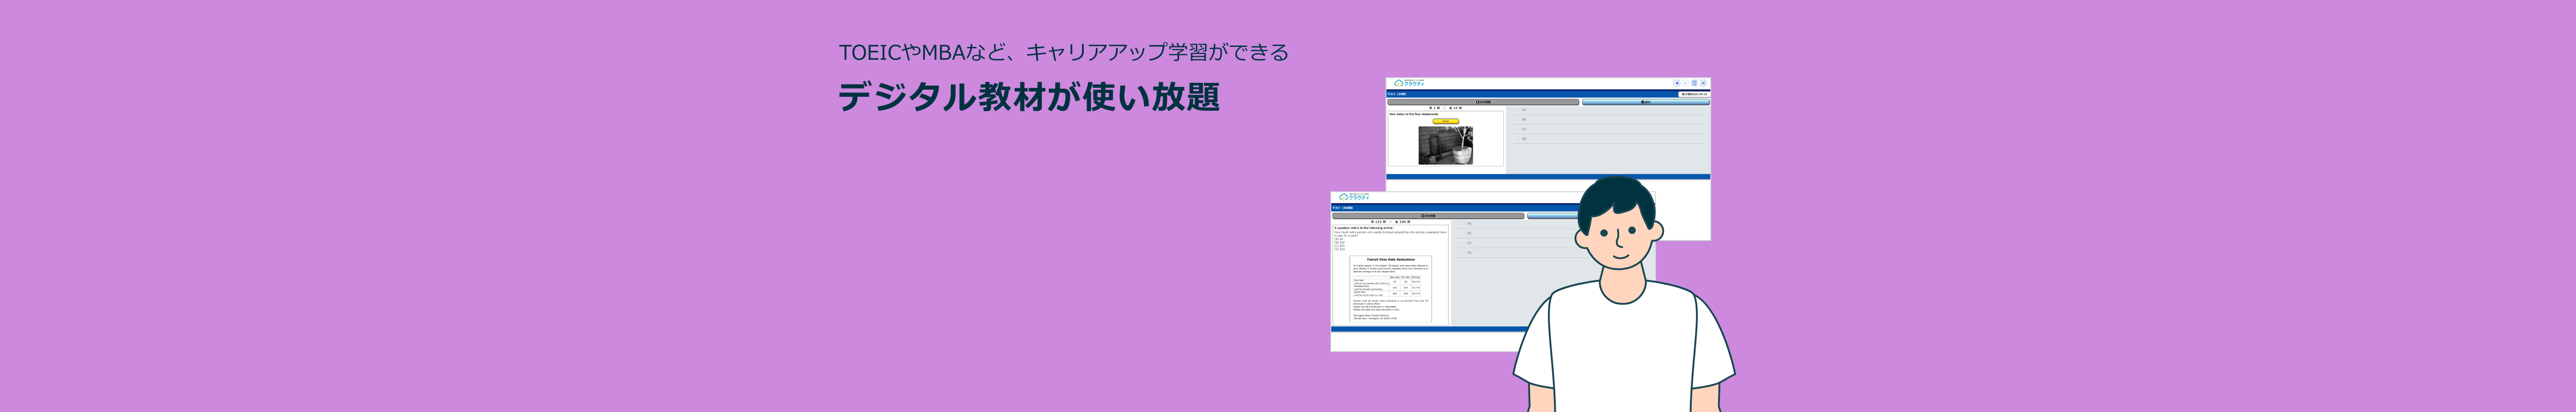
Task: Click the back arrow icon in upper test window
Action: click(x=1677, y=83)
